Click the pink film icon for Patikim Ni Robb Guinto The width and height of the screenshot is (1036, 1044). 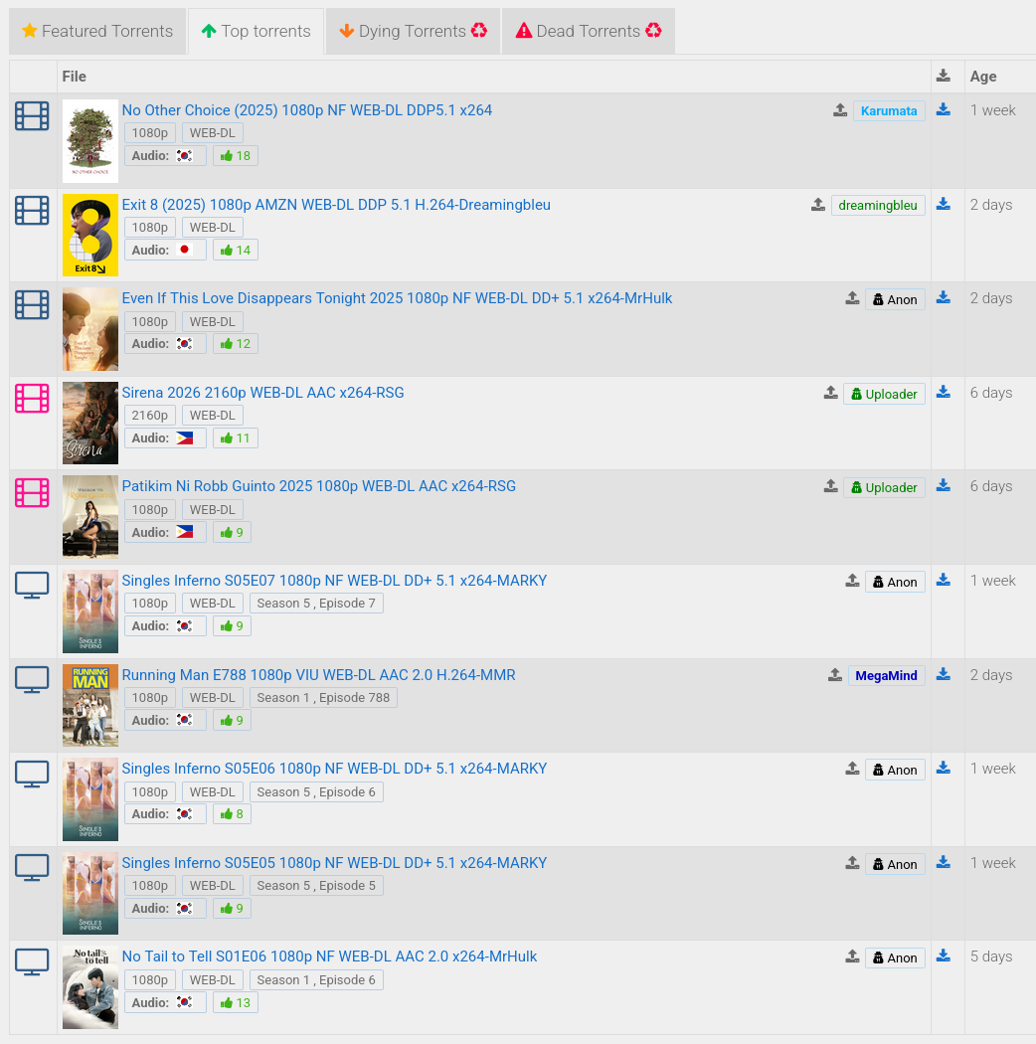tap(32, 493)
